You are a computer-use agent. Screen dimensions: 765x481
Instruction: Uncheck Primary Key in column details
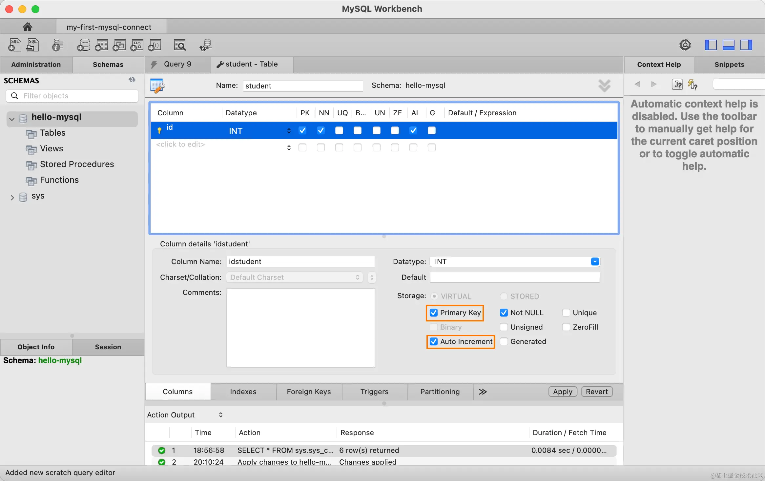pyautogui.click(x=434, y=313)
